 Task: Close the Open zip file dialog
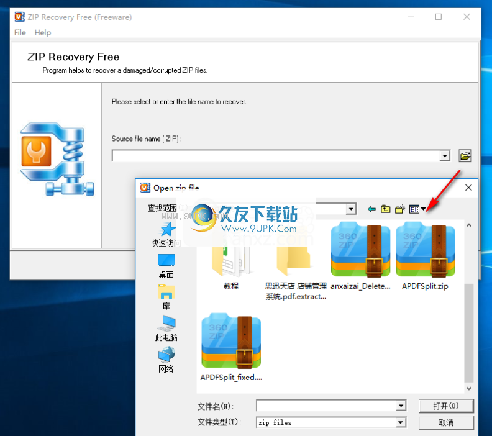point(468,188)
